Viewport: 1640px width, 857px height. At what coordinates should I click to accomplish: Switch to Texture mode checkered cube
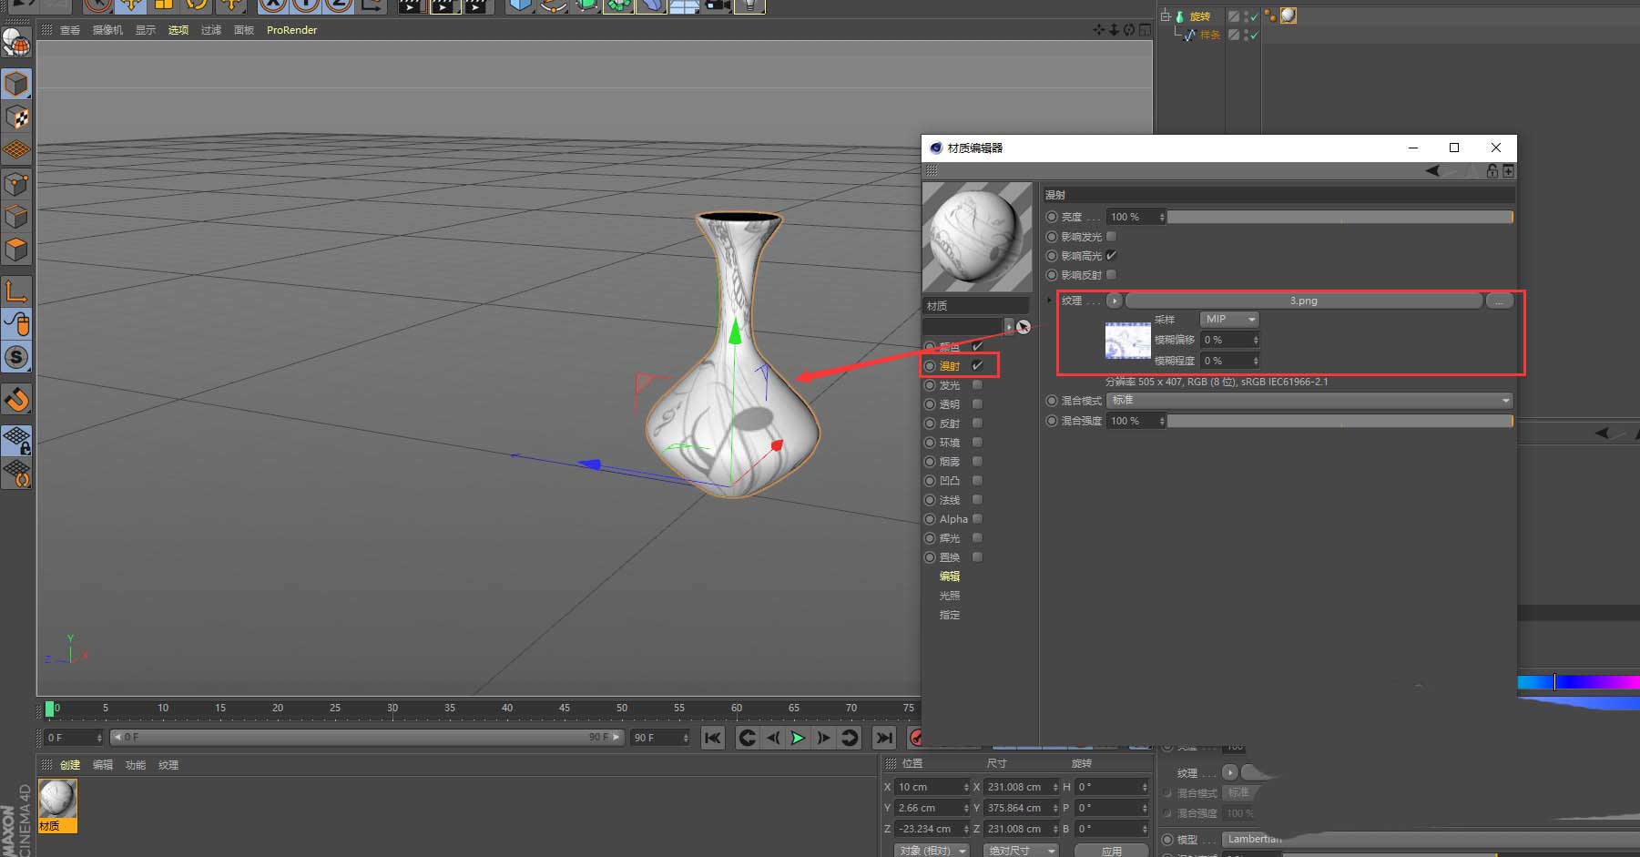point(16,117)
